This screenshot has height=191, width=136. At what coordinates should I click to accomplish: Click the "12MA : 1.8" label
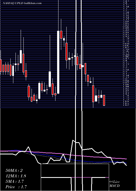coord(16,176)
